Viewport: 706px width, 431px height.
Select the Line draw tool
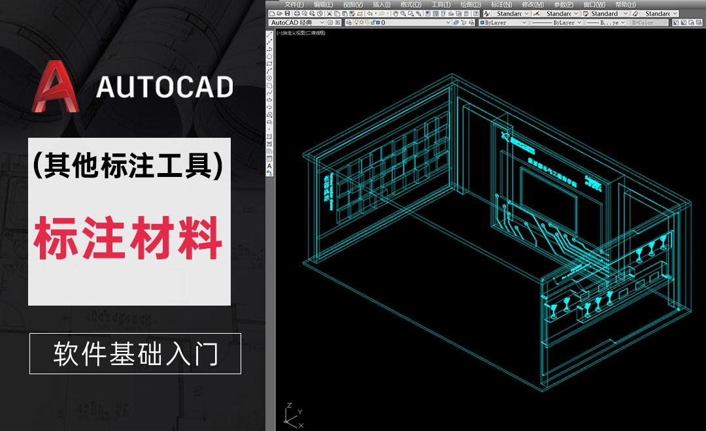270,34
